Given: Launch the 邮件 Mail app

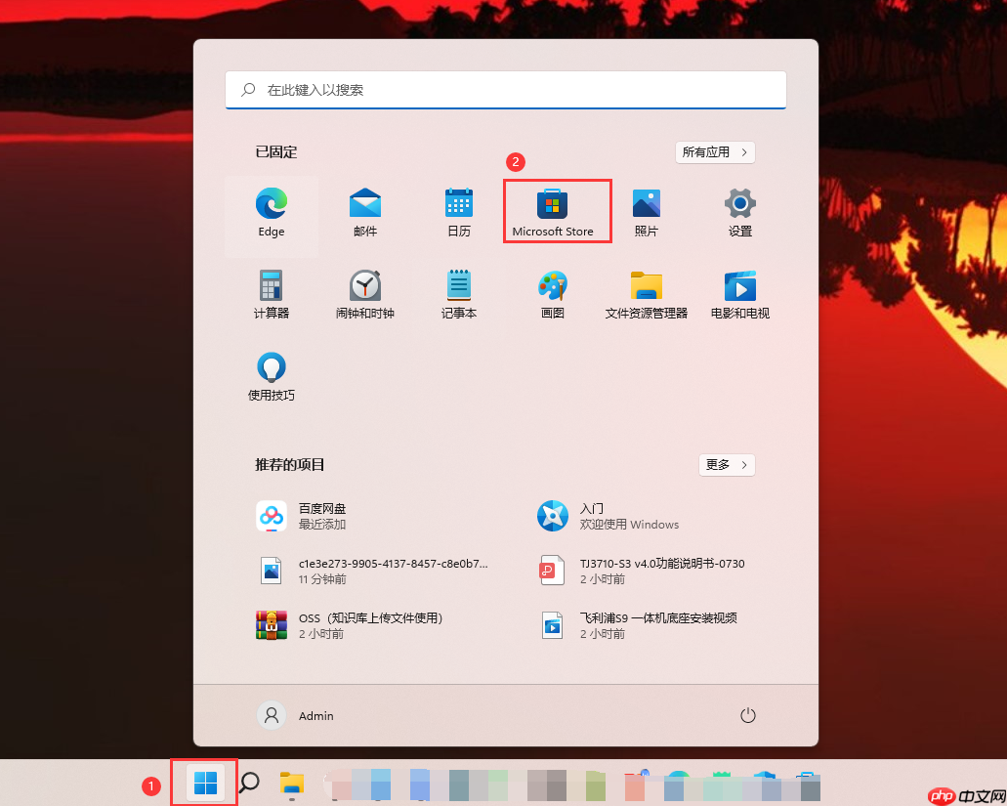Looking at the screenshot, I should [x=364, y=211].
